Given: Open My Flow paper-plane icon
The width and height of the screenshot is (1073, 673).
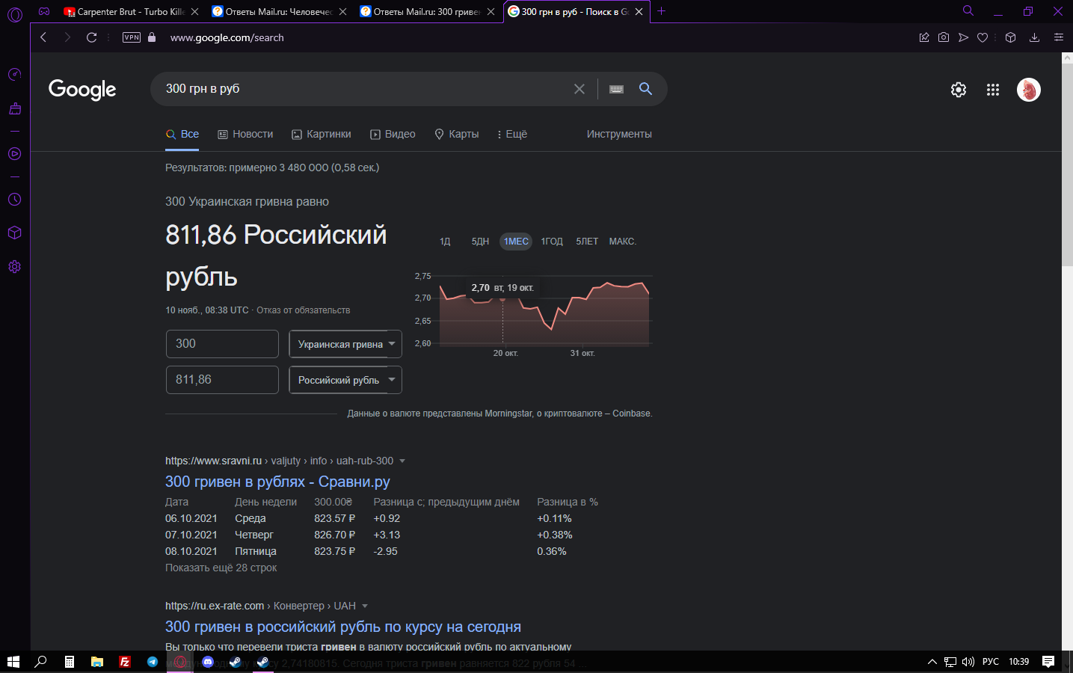Looking at the screenshot, I should 963,37.
